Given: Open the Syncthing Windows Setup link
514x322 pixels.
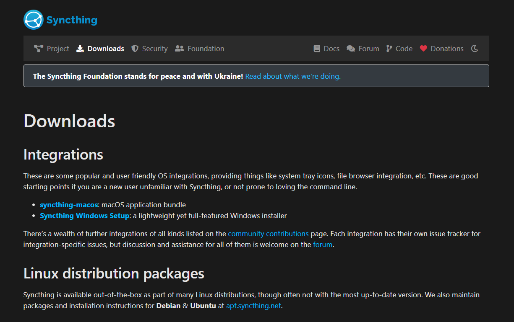Looking at the screenshot, I should pyautogui.click(x=84, y=216).
